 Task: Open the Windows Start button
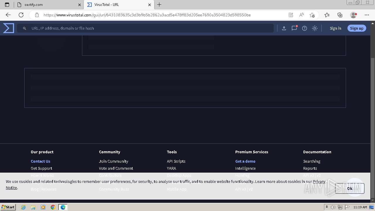pos(8,207)
